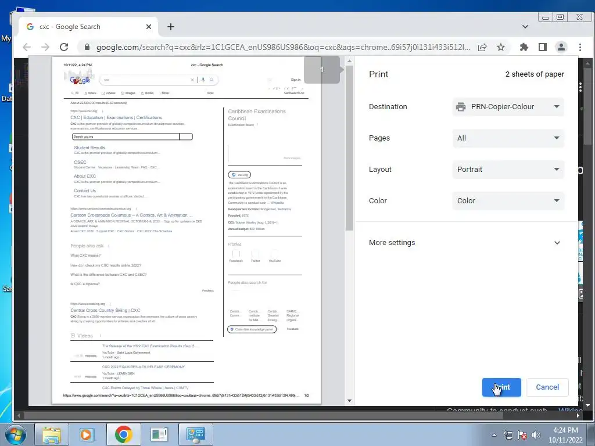Click 'Central Cross Country Skiing | CXC' in preview
This screenshot has height=446, width=595.
click(x=105, y=310)
